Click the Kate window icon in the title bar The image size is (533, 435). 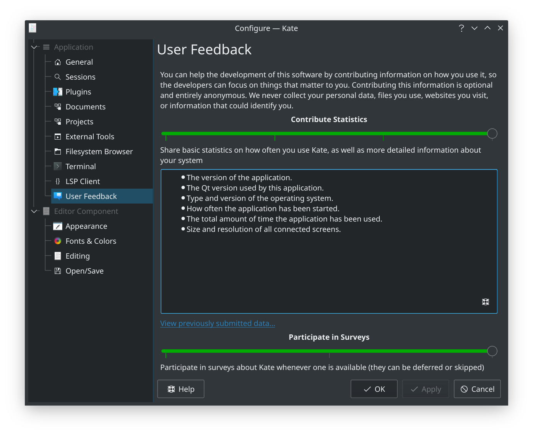33,28
